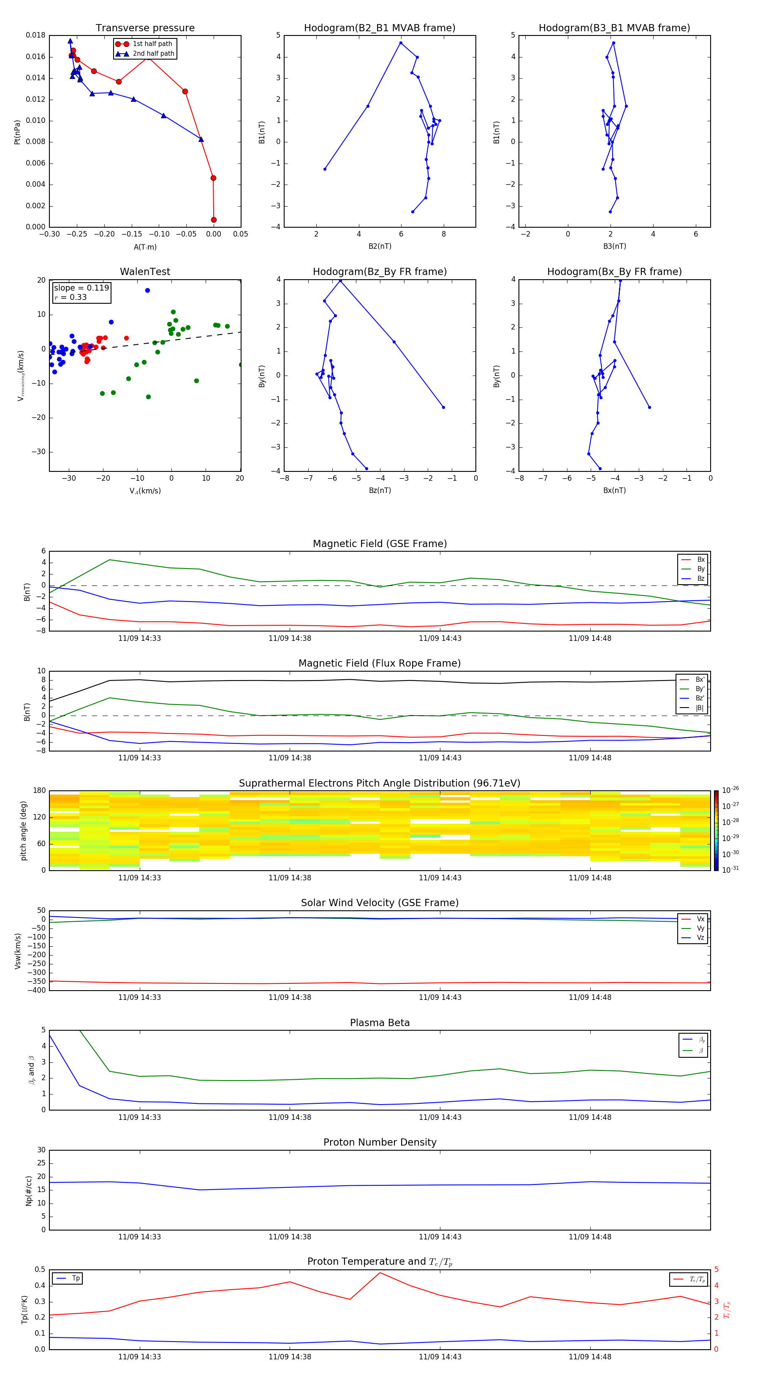Viewport: 760px width, 1394px height.
Task: Click the 'By' entry in GSE legend
Action: [693, 569]
